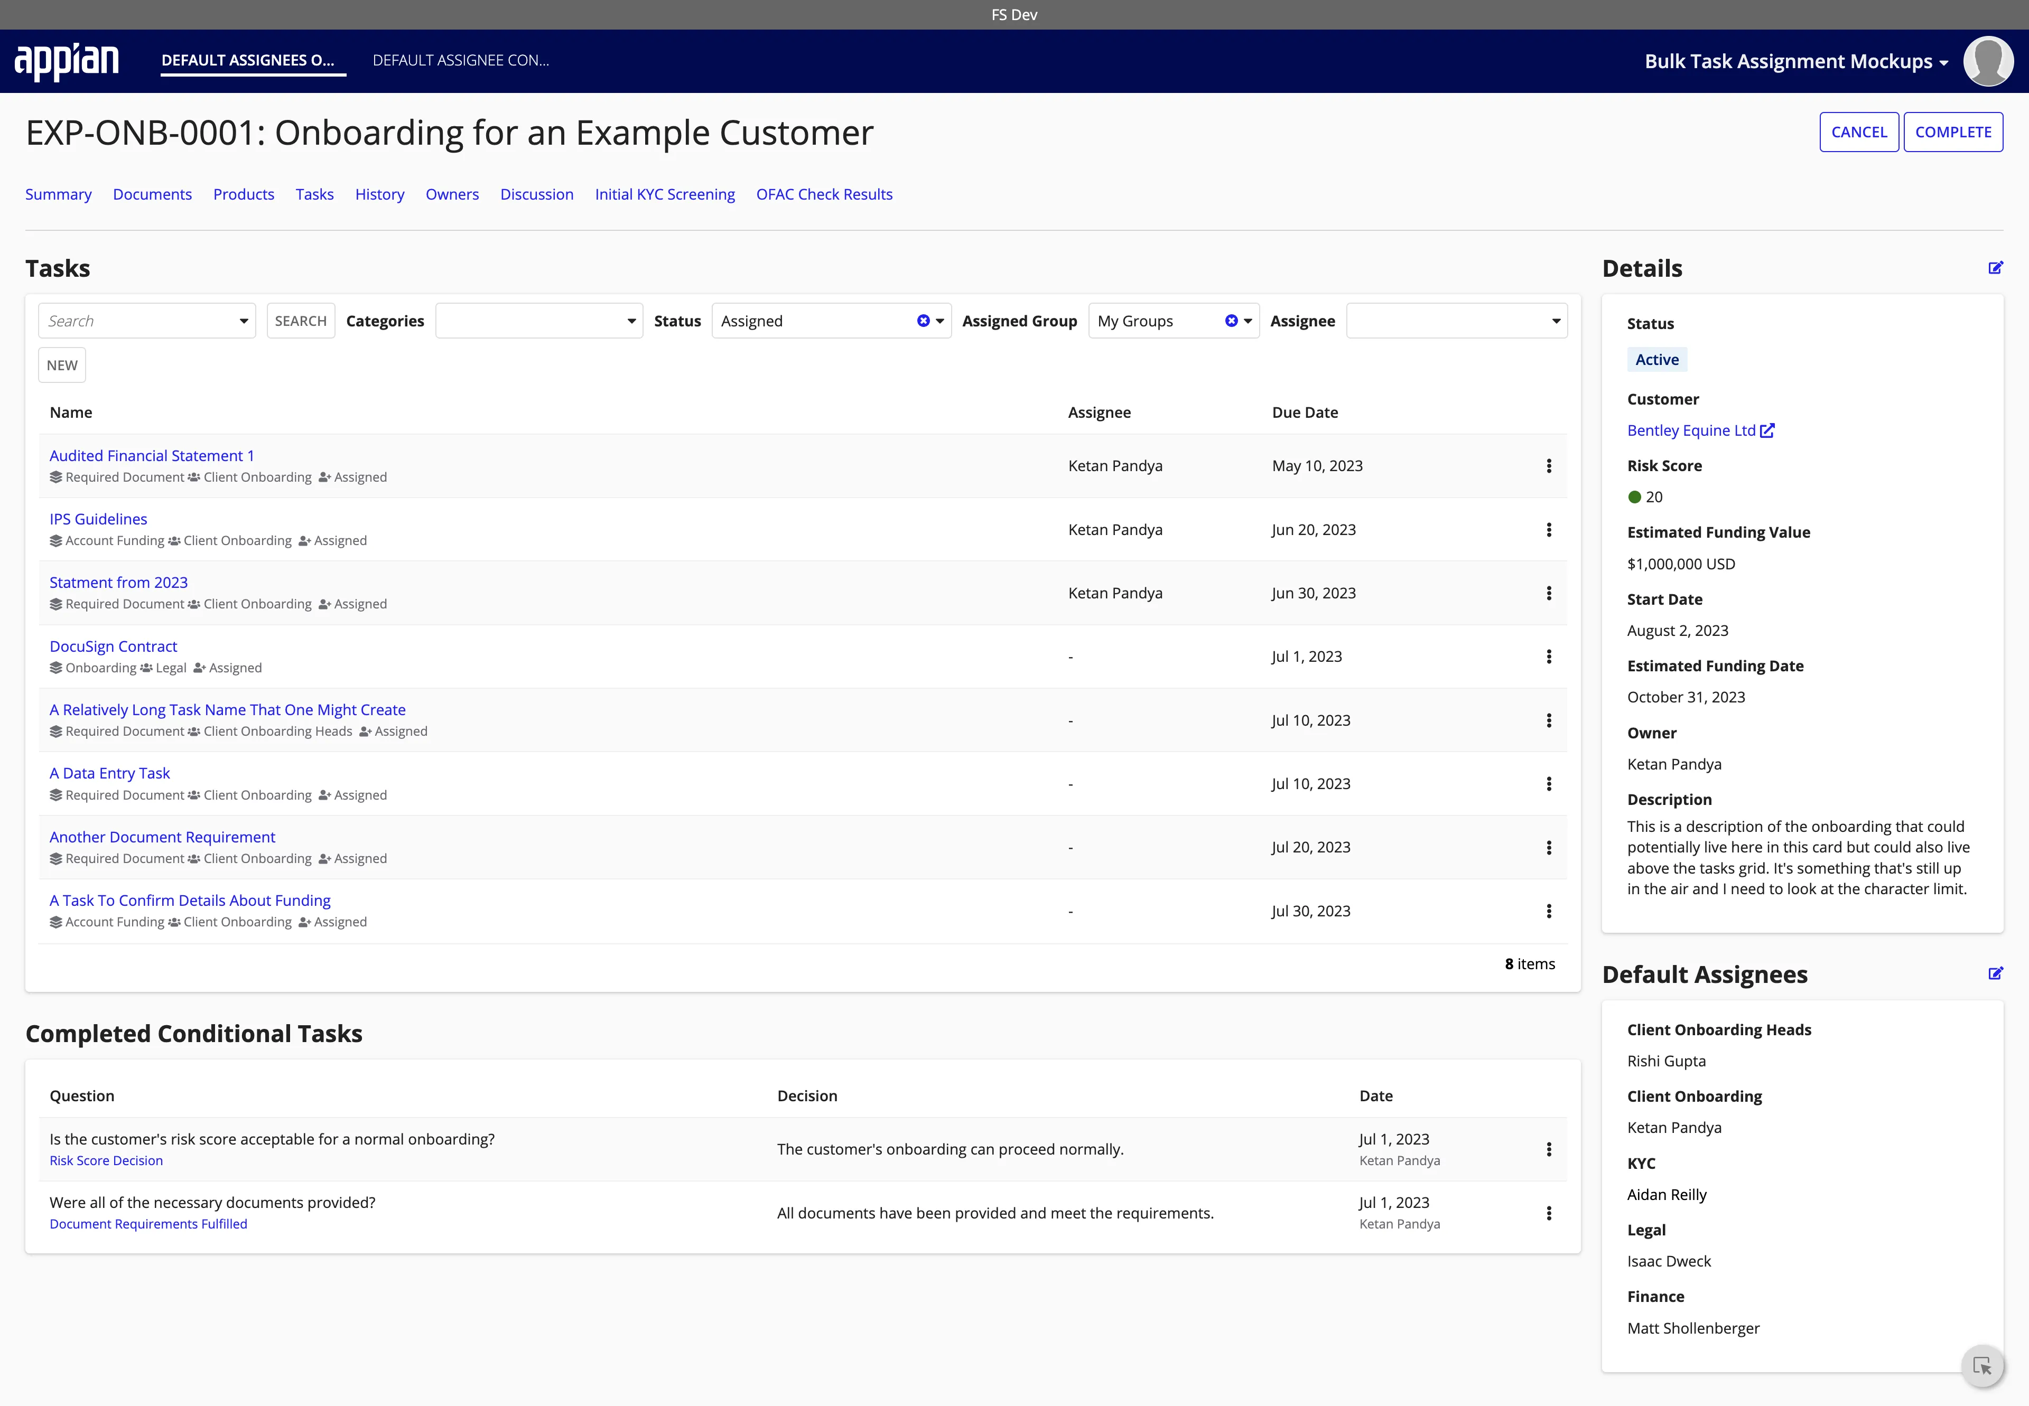
Task: Open A Data Entry Task link
Action: 109,773
